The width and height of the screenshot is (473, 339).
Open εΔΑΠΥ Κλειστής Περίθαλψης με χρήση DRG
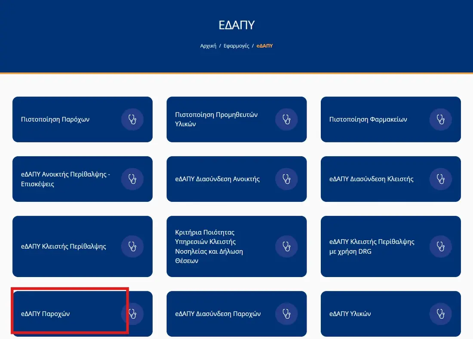390,247
